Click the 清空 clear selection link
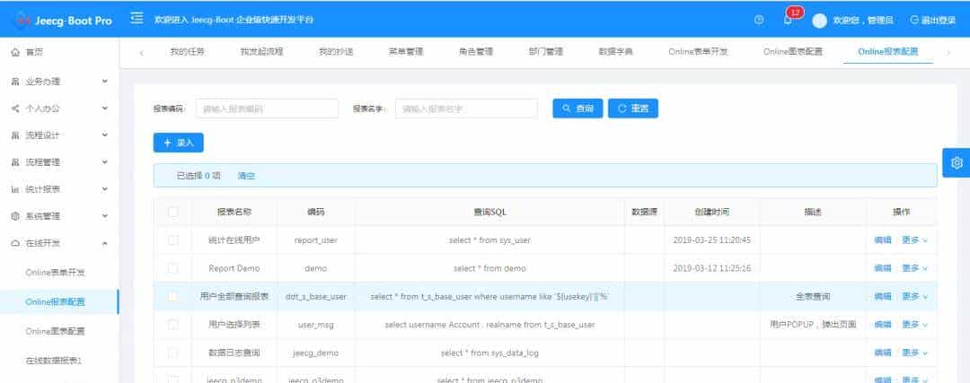 (246, 176)
